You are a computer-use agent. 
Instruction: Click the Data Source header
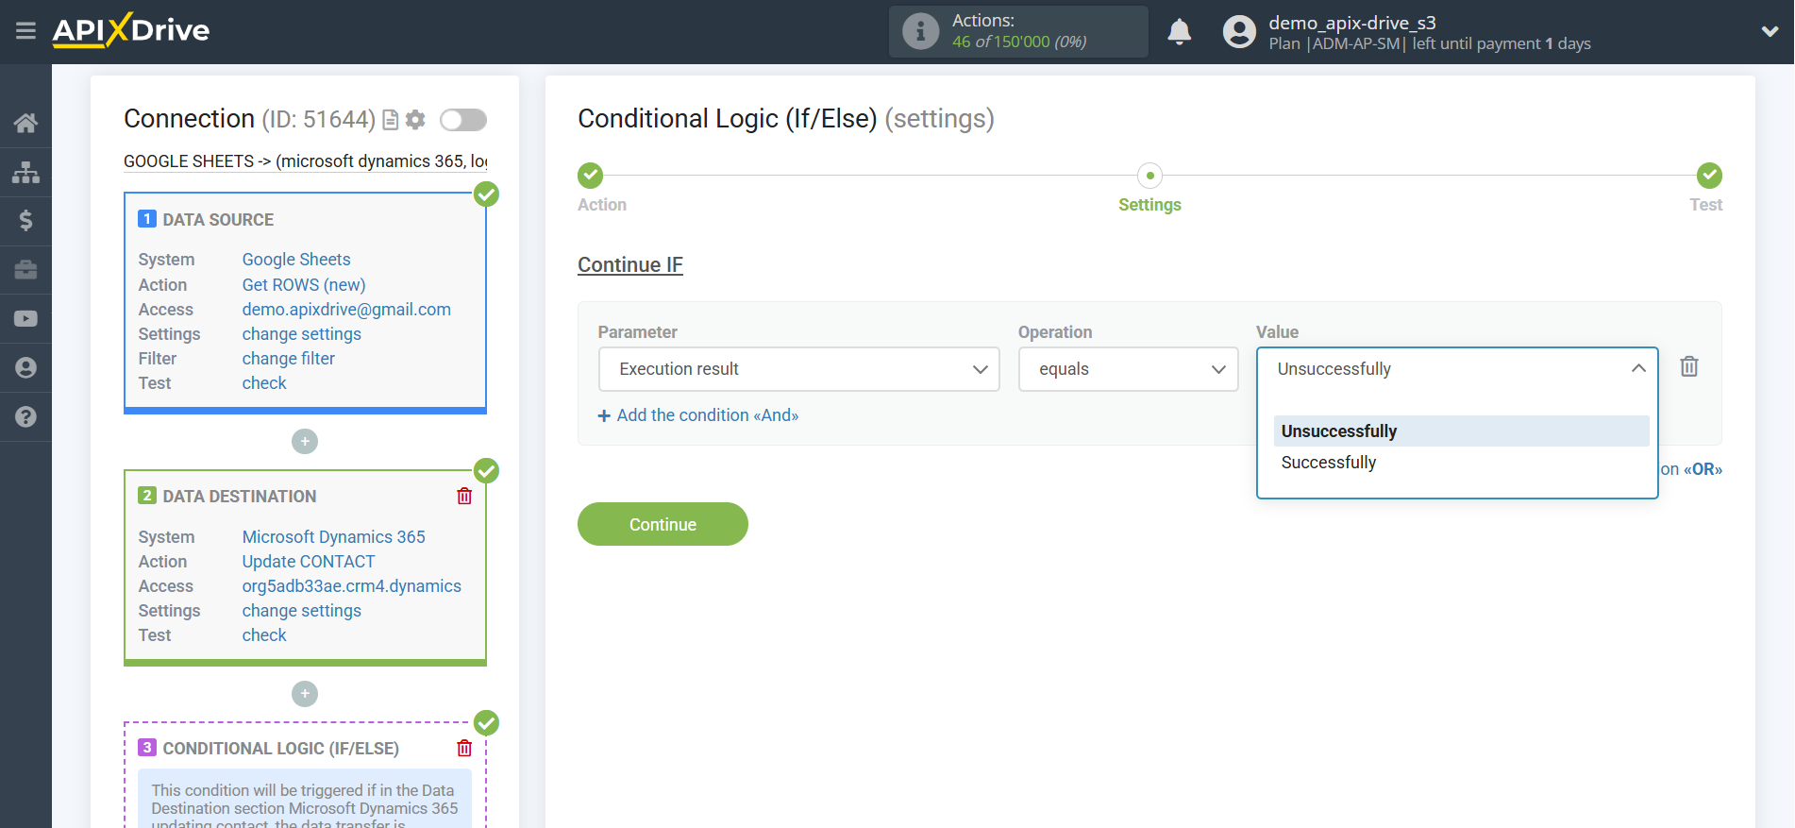tap(218, 220)
